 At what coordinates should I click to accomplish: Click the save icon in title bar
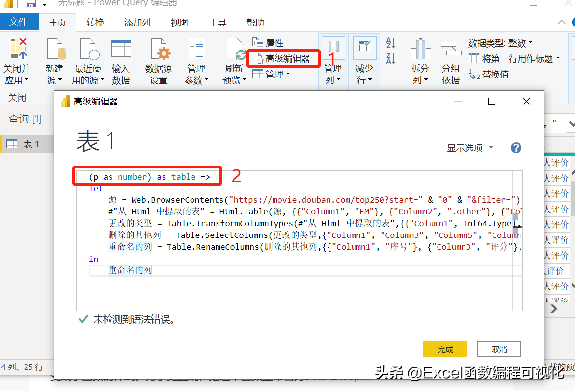(x=31, y=4)
